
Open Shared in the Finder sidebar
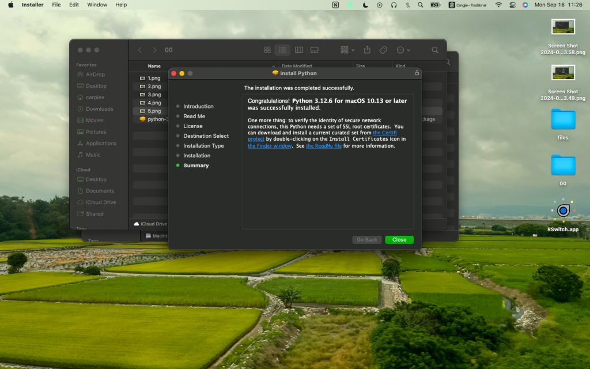94,213
